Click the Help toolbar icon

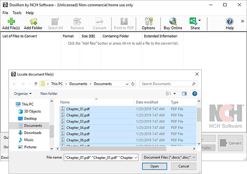tap(230, 24)
